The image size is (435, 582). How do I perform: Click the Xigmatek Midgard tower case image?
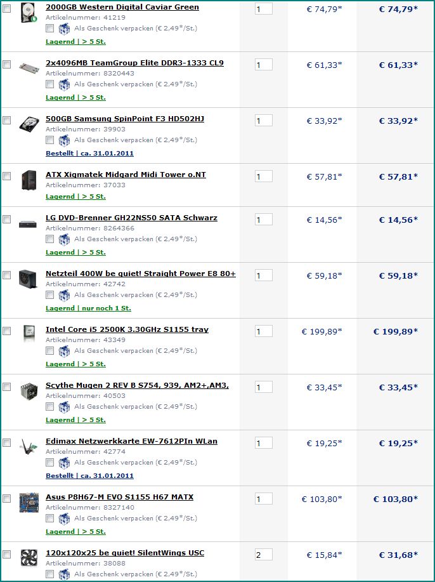pyautogui.click(x=29, y=180)
